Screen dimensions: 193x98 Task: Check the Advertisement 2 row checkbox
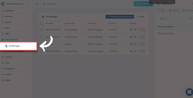tap(41, 37)
